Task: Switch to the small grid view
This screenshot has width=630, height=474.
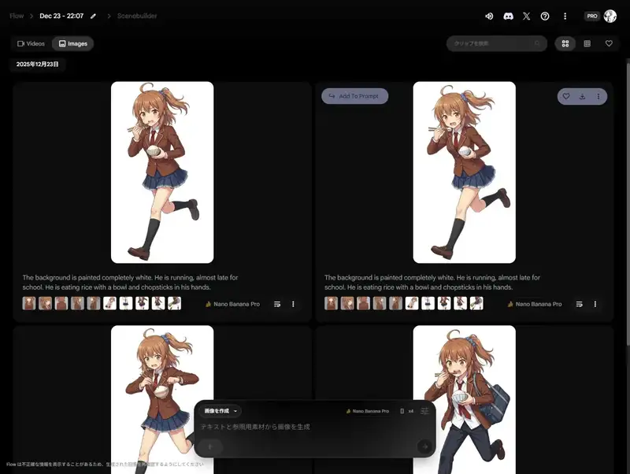Action: click(x=587, y=44)
